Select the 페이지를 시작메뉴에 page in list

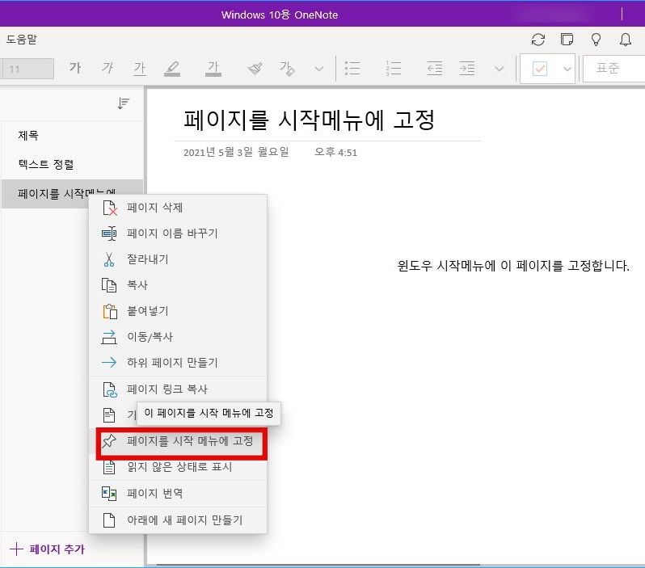73,193
